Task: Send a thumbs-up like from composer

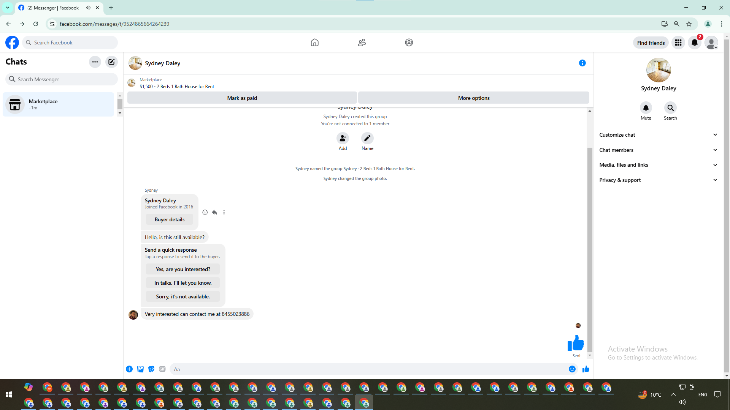Action: [x=586, y=369]
